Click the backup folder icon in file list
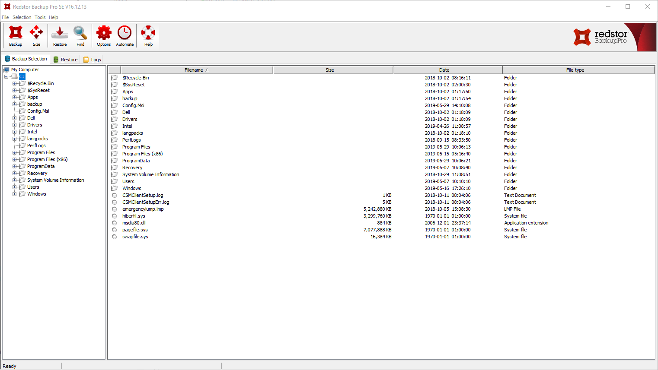The image size is (658, 370). click(x=115, y=98)
